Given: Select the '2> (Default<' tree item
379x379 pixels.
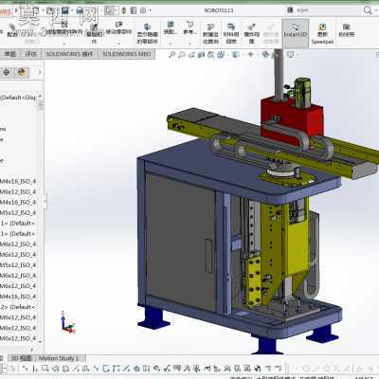Looking at the screenshot, I should (x=18, y=307).
